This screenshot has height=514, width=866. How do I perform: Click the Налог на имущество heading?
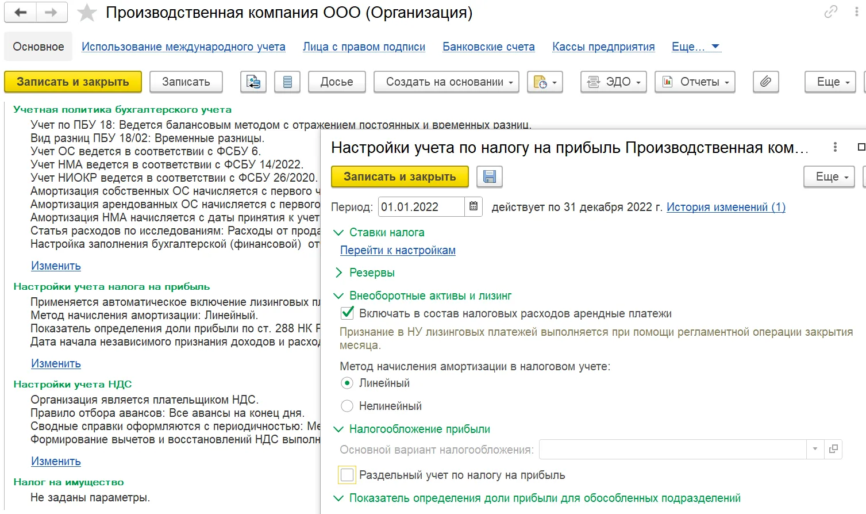pyautogui.click(x=68, y=482)
